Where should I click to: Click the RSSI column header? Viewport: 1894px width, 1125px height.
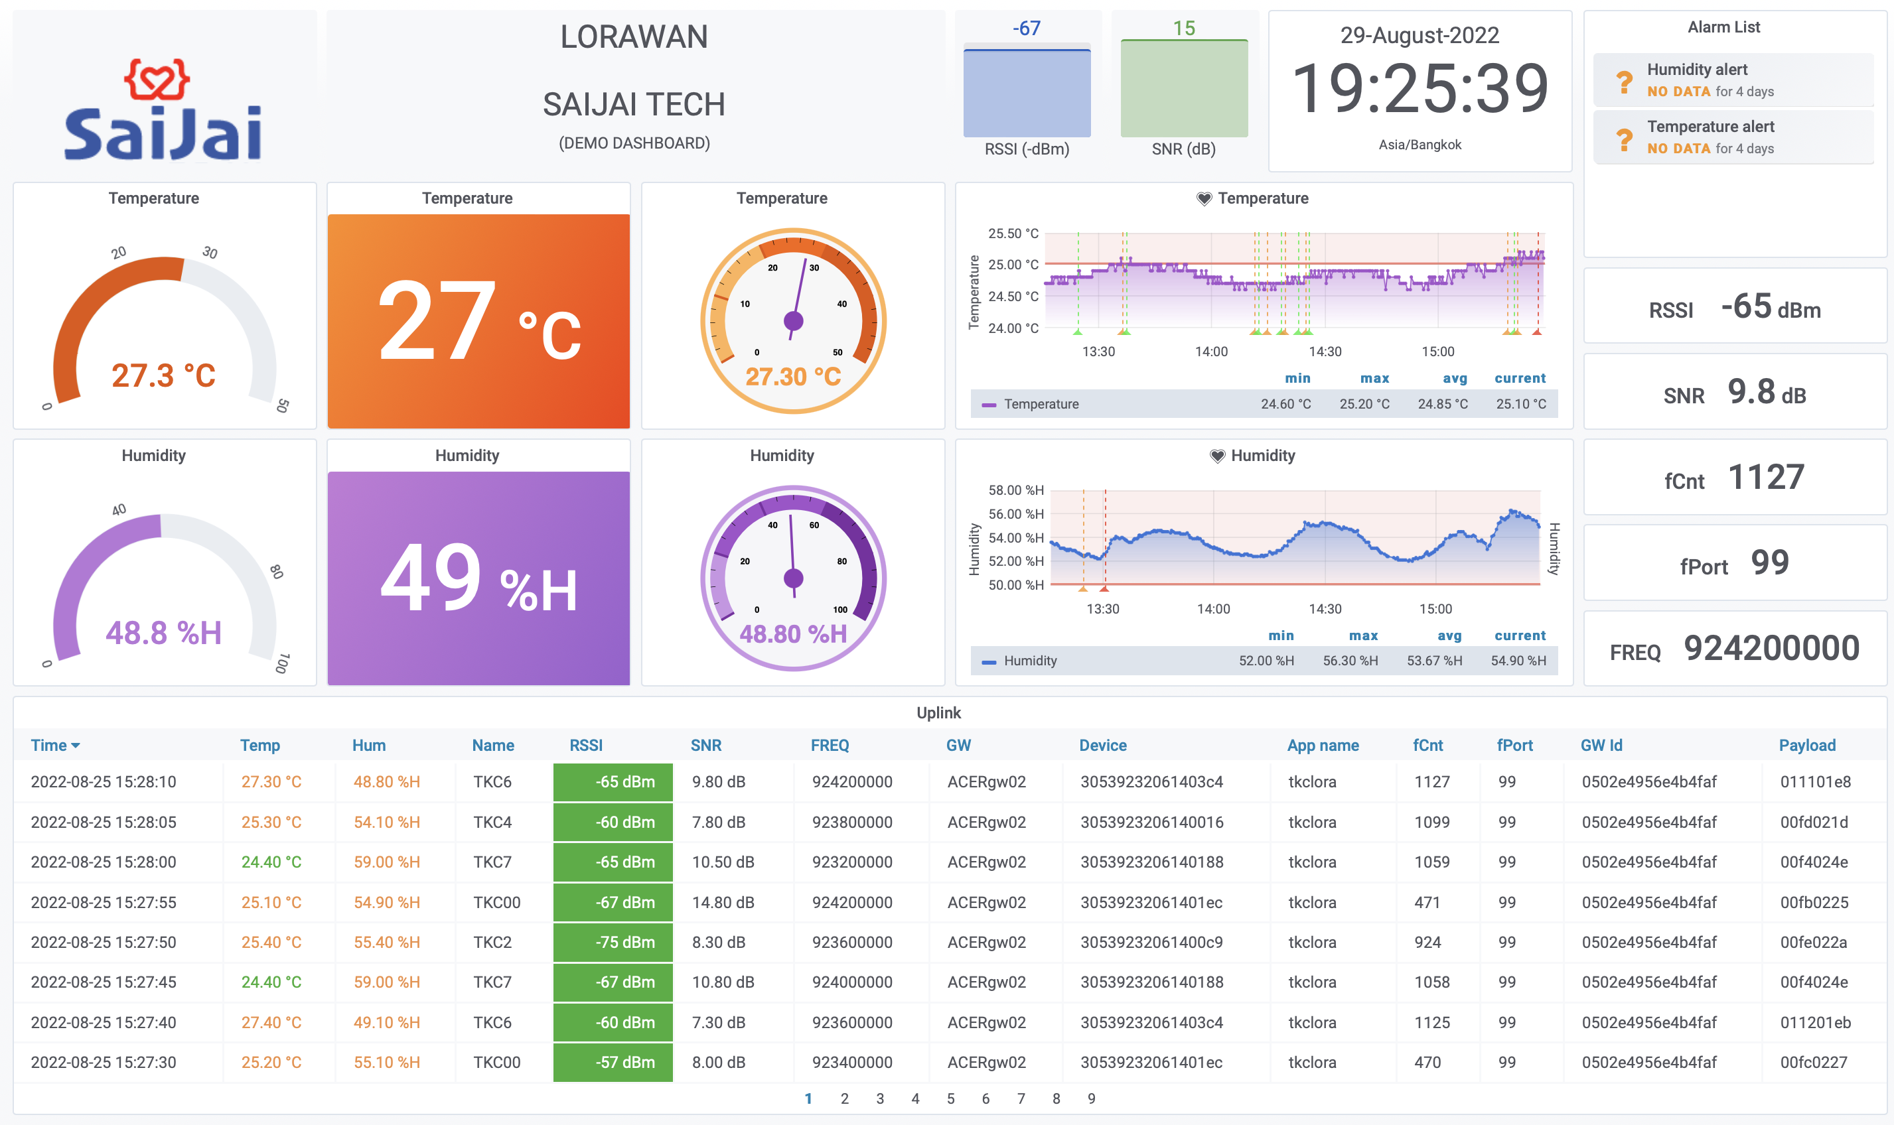coord(585,745)
